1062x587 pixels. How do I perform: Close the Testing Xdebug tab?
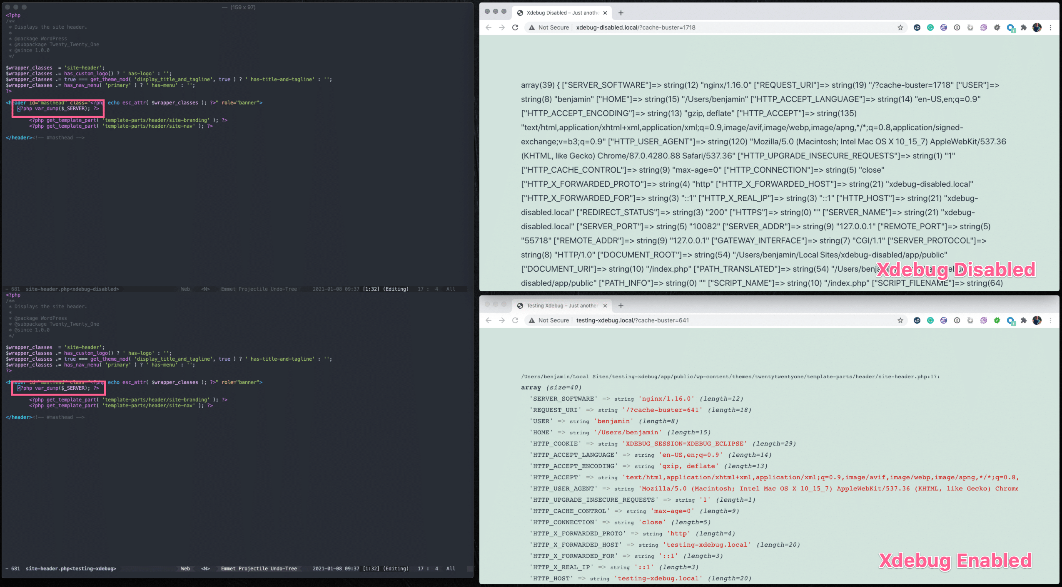[605, 306]
